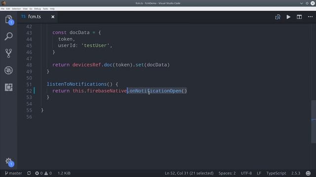The width and height of the screenshot is (316, 177).
Task: Open the Search view icon
Action: (x=8, y=36)
